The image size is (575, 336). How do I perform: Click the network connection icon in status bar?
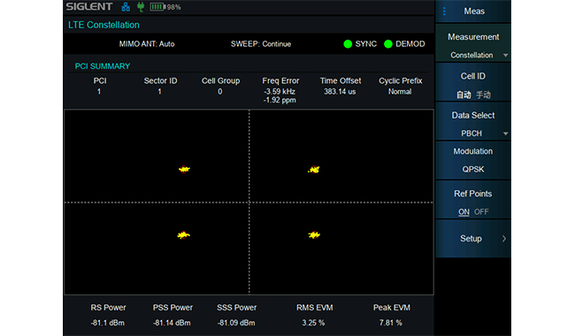126,7
